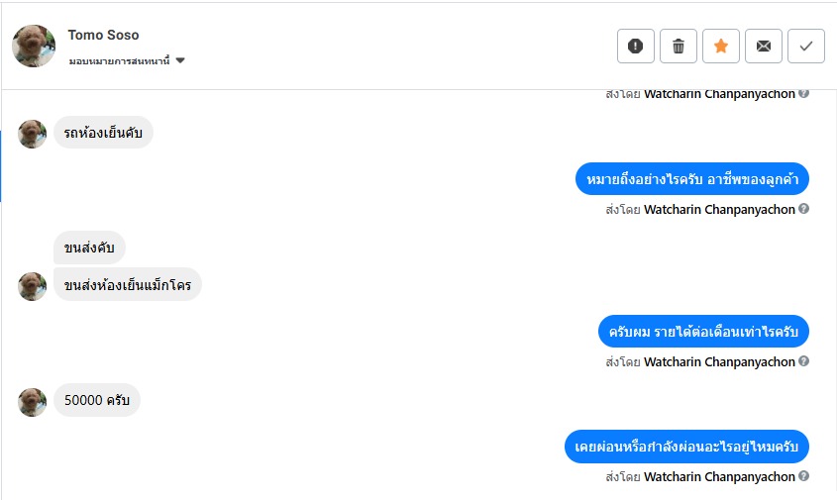Click help icon under the last sent message
The image size is (837, 500).
pyautogui.click(x=804, y=476)
